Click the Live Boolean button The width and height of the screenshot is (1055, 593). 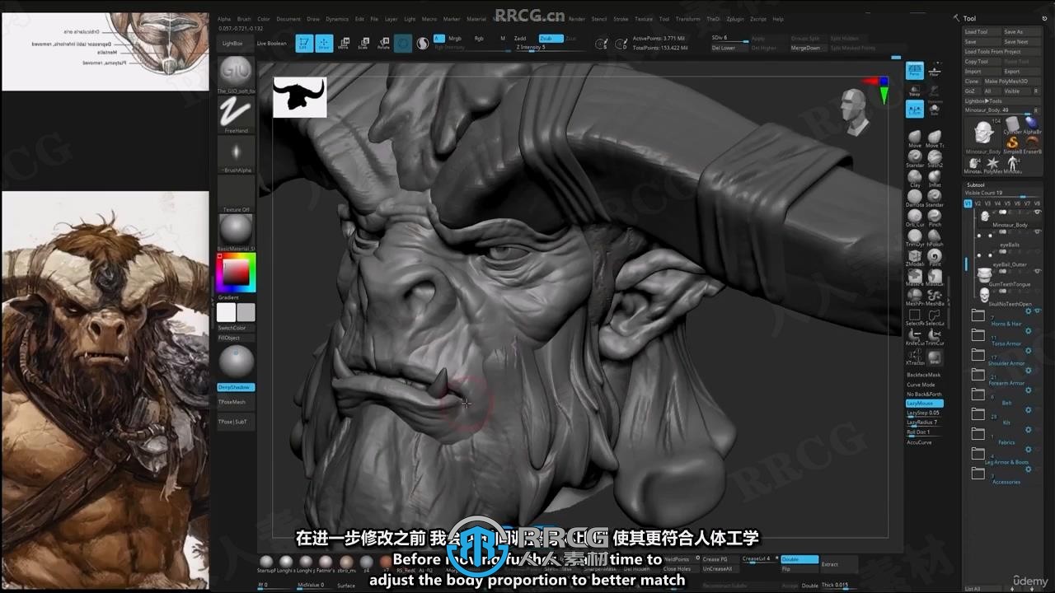(272, 43)
